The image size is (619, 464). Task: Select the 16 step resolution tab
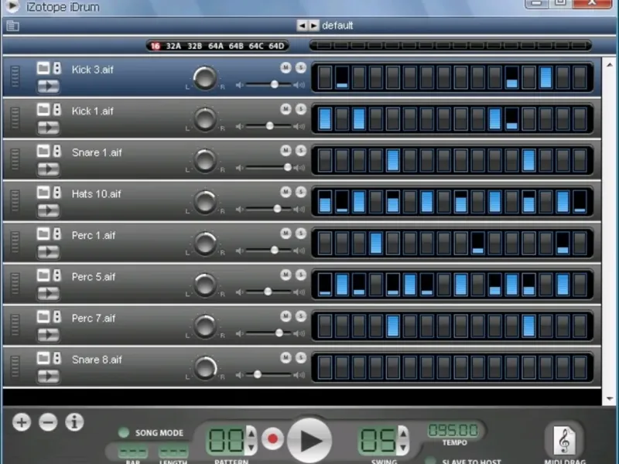coord(156,46)
